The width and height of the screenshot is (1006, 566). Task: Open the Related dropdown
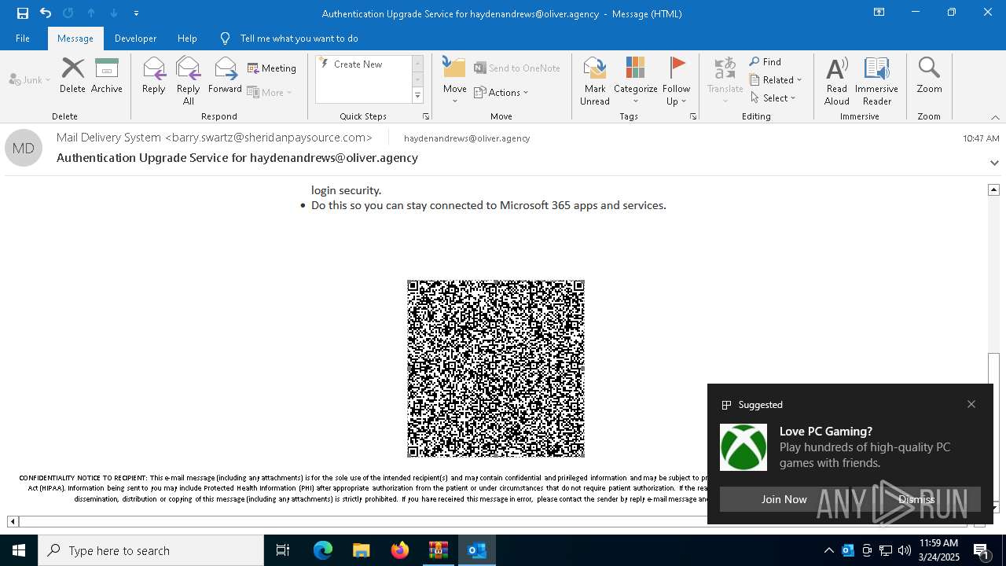tap(776, 80)
